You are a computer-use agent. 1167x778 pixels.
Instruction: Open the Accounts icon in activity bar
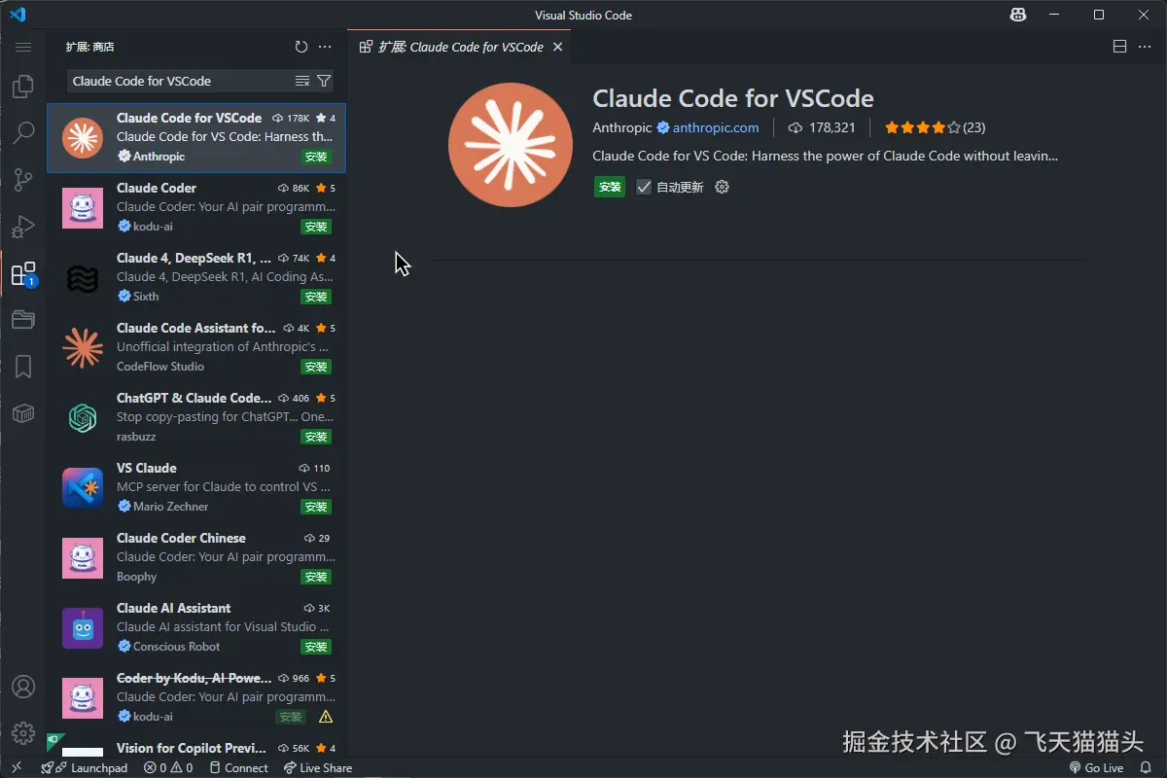click(23, 687)
